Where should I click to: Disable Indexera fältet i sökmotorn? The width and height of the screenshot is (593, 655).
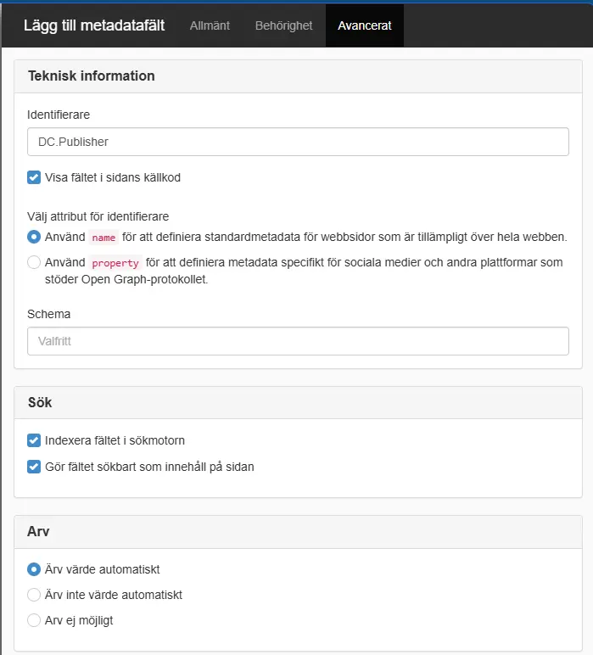click(34, 440)
